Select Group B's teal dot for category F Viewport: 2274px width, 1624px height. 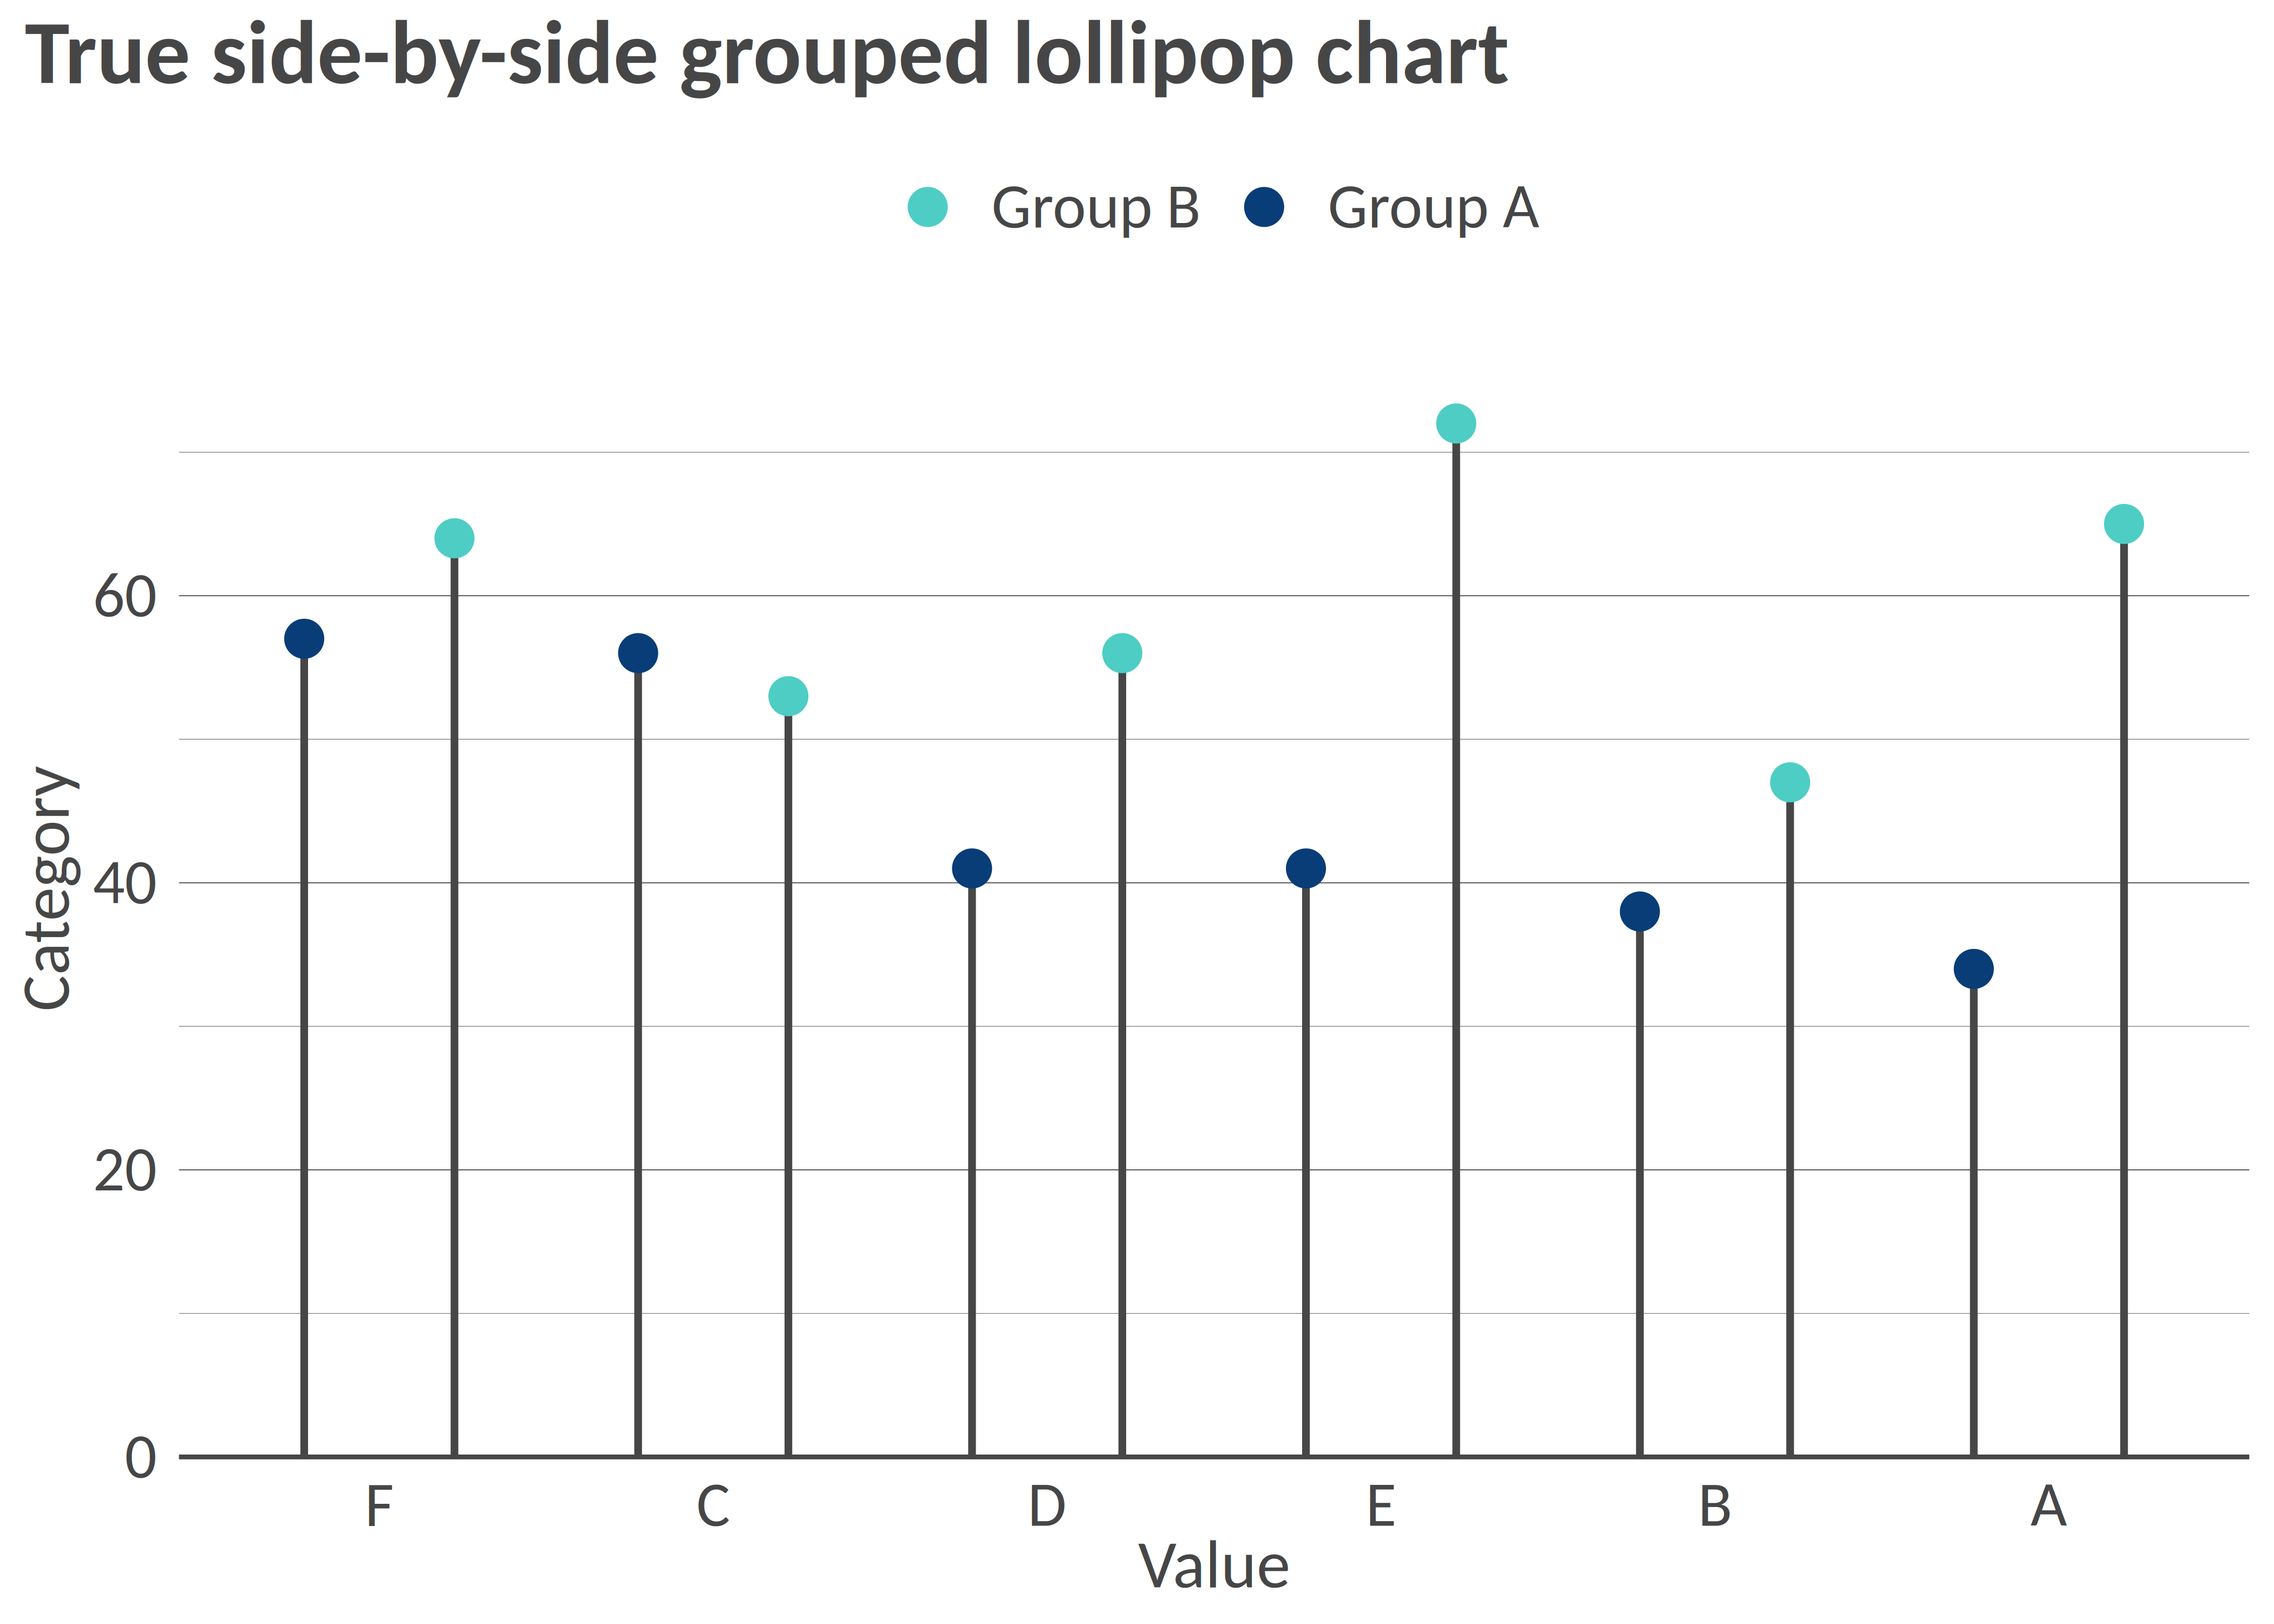coord(454,539)
